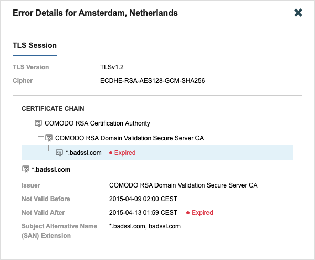The width and height of the screenshot is (315, 260).
Task: Click the ECDHE-RSA-AES128-GCM-SHA256 cipher value
Action: pyautogui.click(x=153, y=81)
